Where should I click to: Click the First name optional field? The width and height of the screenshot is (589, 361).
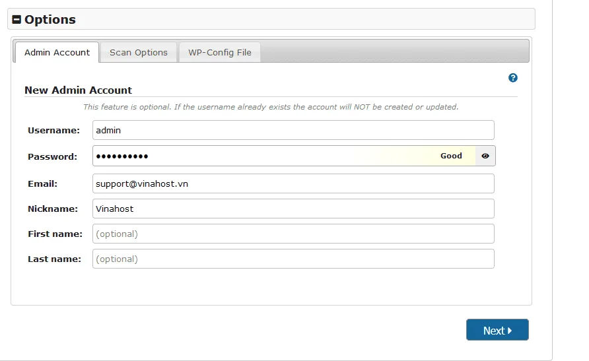293,234
